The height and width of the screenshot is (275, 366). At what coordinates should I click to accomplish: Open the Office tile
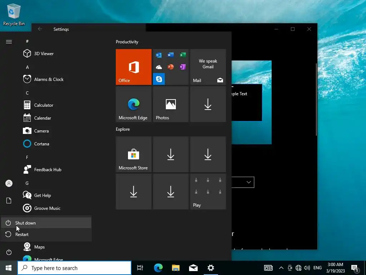click(134, 67)
